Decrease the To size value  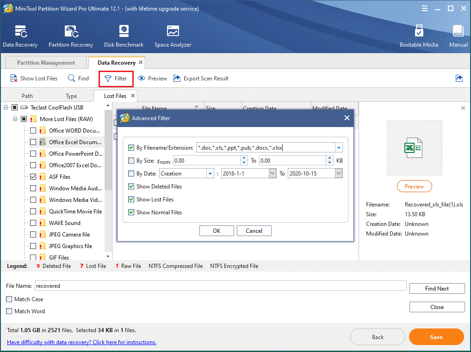[330, 163]
